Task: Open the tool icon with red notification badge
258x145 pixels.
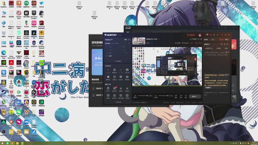Action: pyautogui.click(x=114, y=89)
